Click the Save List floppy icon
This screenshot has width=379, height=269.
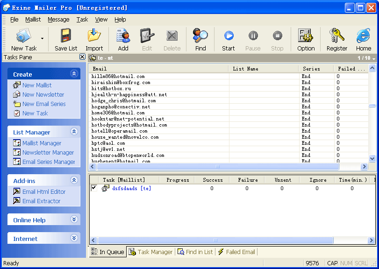pos(66,36)
